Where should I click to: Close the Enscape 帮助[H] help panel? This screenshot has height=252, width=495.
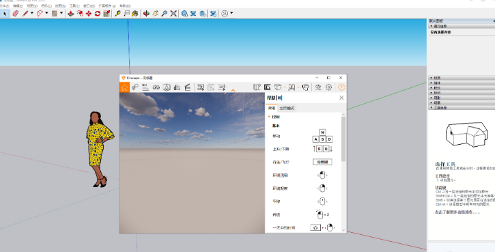pos(341,98)
